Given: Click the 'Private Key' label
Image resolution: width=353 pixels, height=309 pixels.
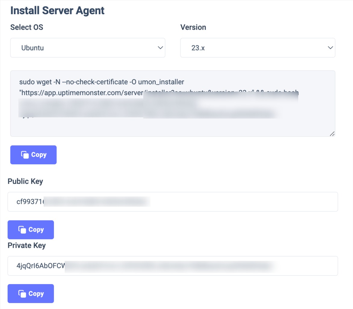Looking at the screenshot, I should (x=26, y=246).
